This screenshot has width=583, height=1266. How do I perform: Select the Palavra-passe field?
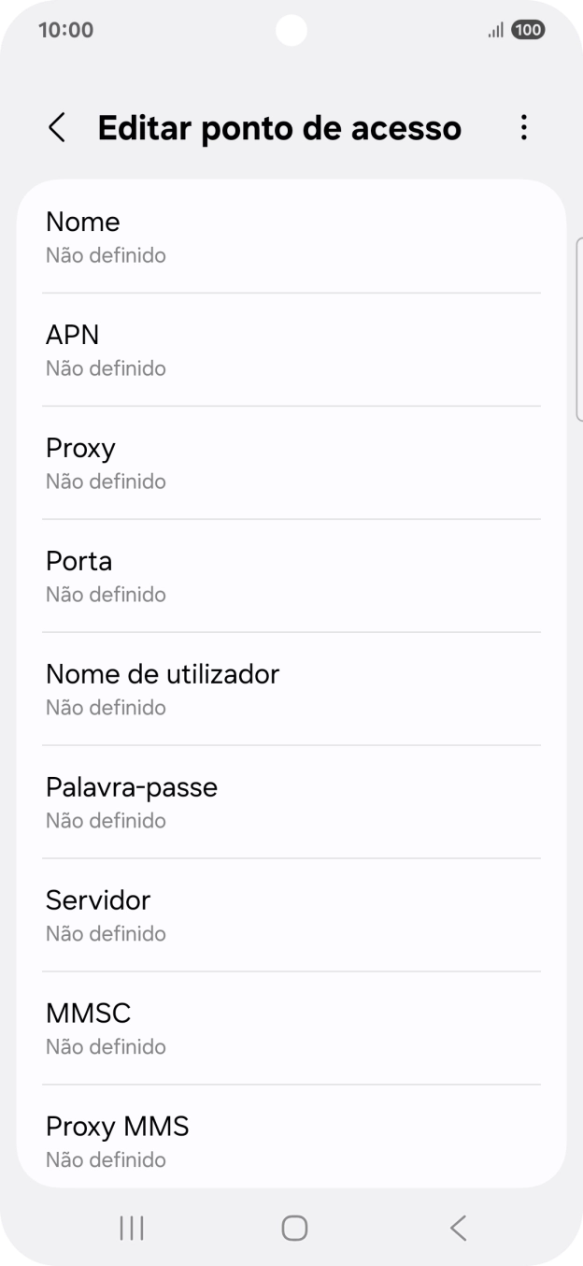pos(291,801)
